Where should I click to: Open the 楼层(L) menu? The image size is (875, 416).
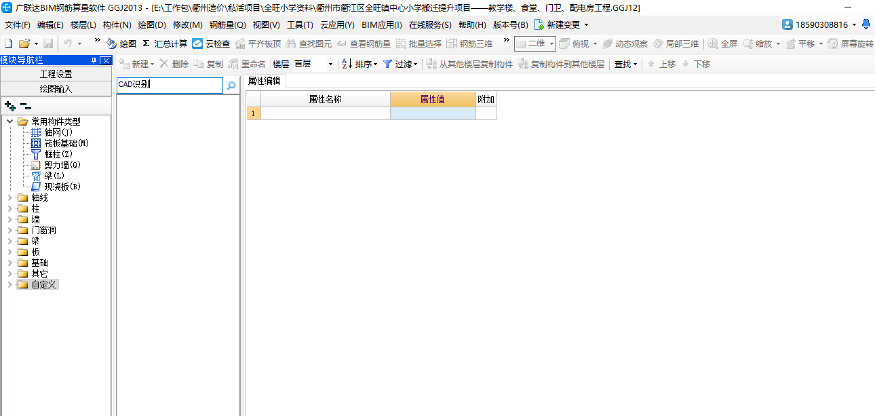[83, 24]
